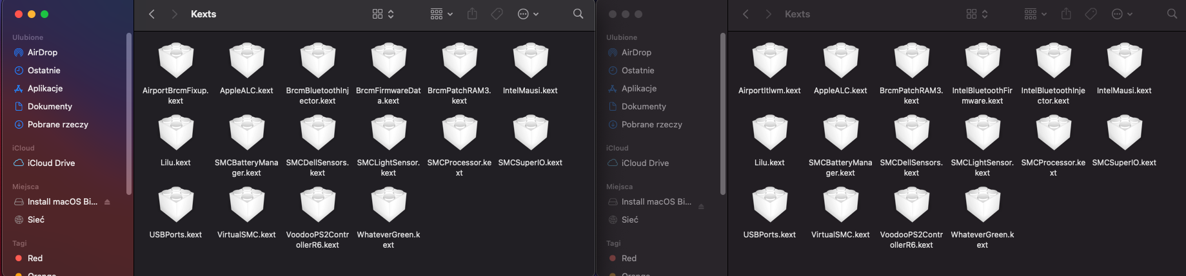Select USBPorts.kext in right window

click(769, 212)
